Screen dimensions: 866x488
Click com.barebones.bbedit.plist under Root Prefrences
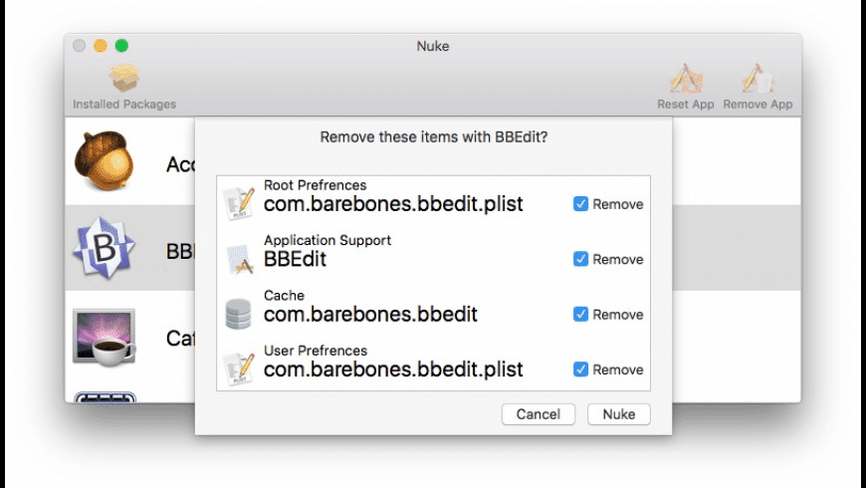(392, 204)
